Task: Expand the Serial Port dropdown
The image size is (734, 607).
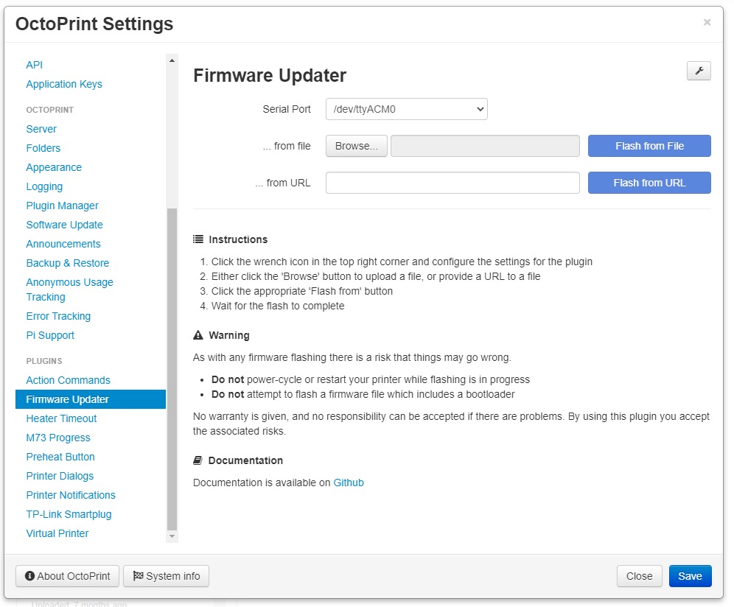Action: tap(406, 109)
